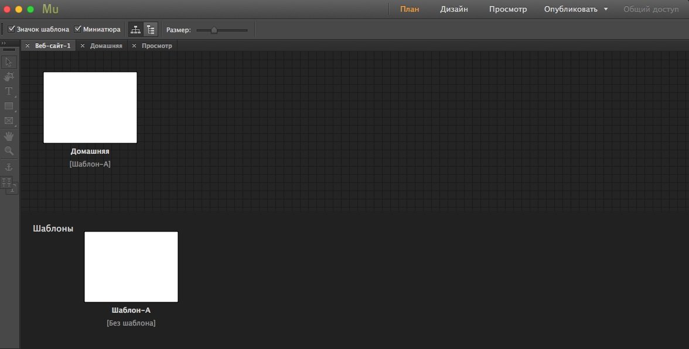This screenshot has width=689, height=349.
Task: Switch to the Домашняя document tab
Action: pyautogui.click(x=106, y=46)
